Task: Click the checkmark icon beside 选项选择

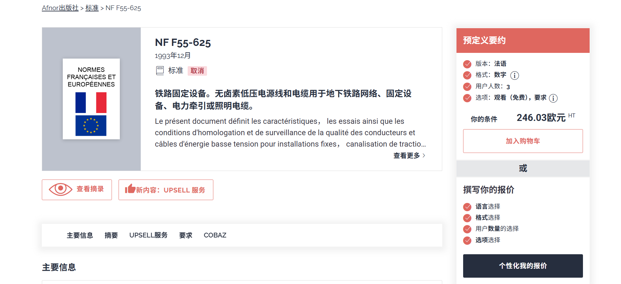Action: tap(467, 241)
